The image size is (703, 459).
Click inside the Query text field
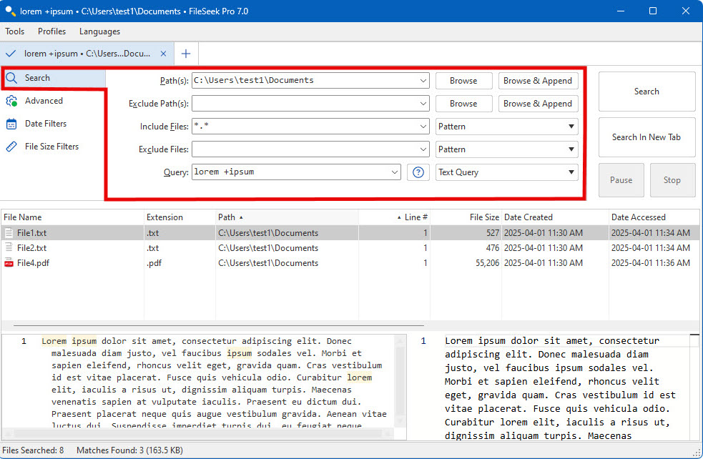(x=291, y=172)
